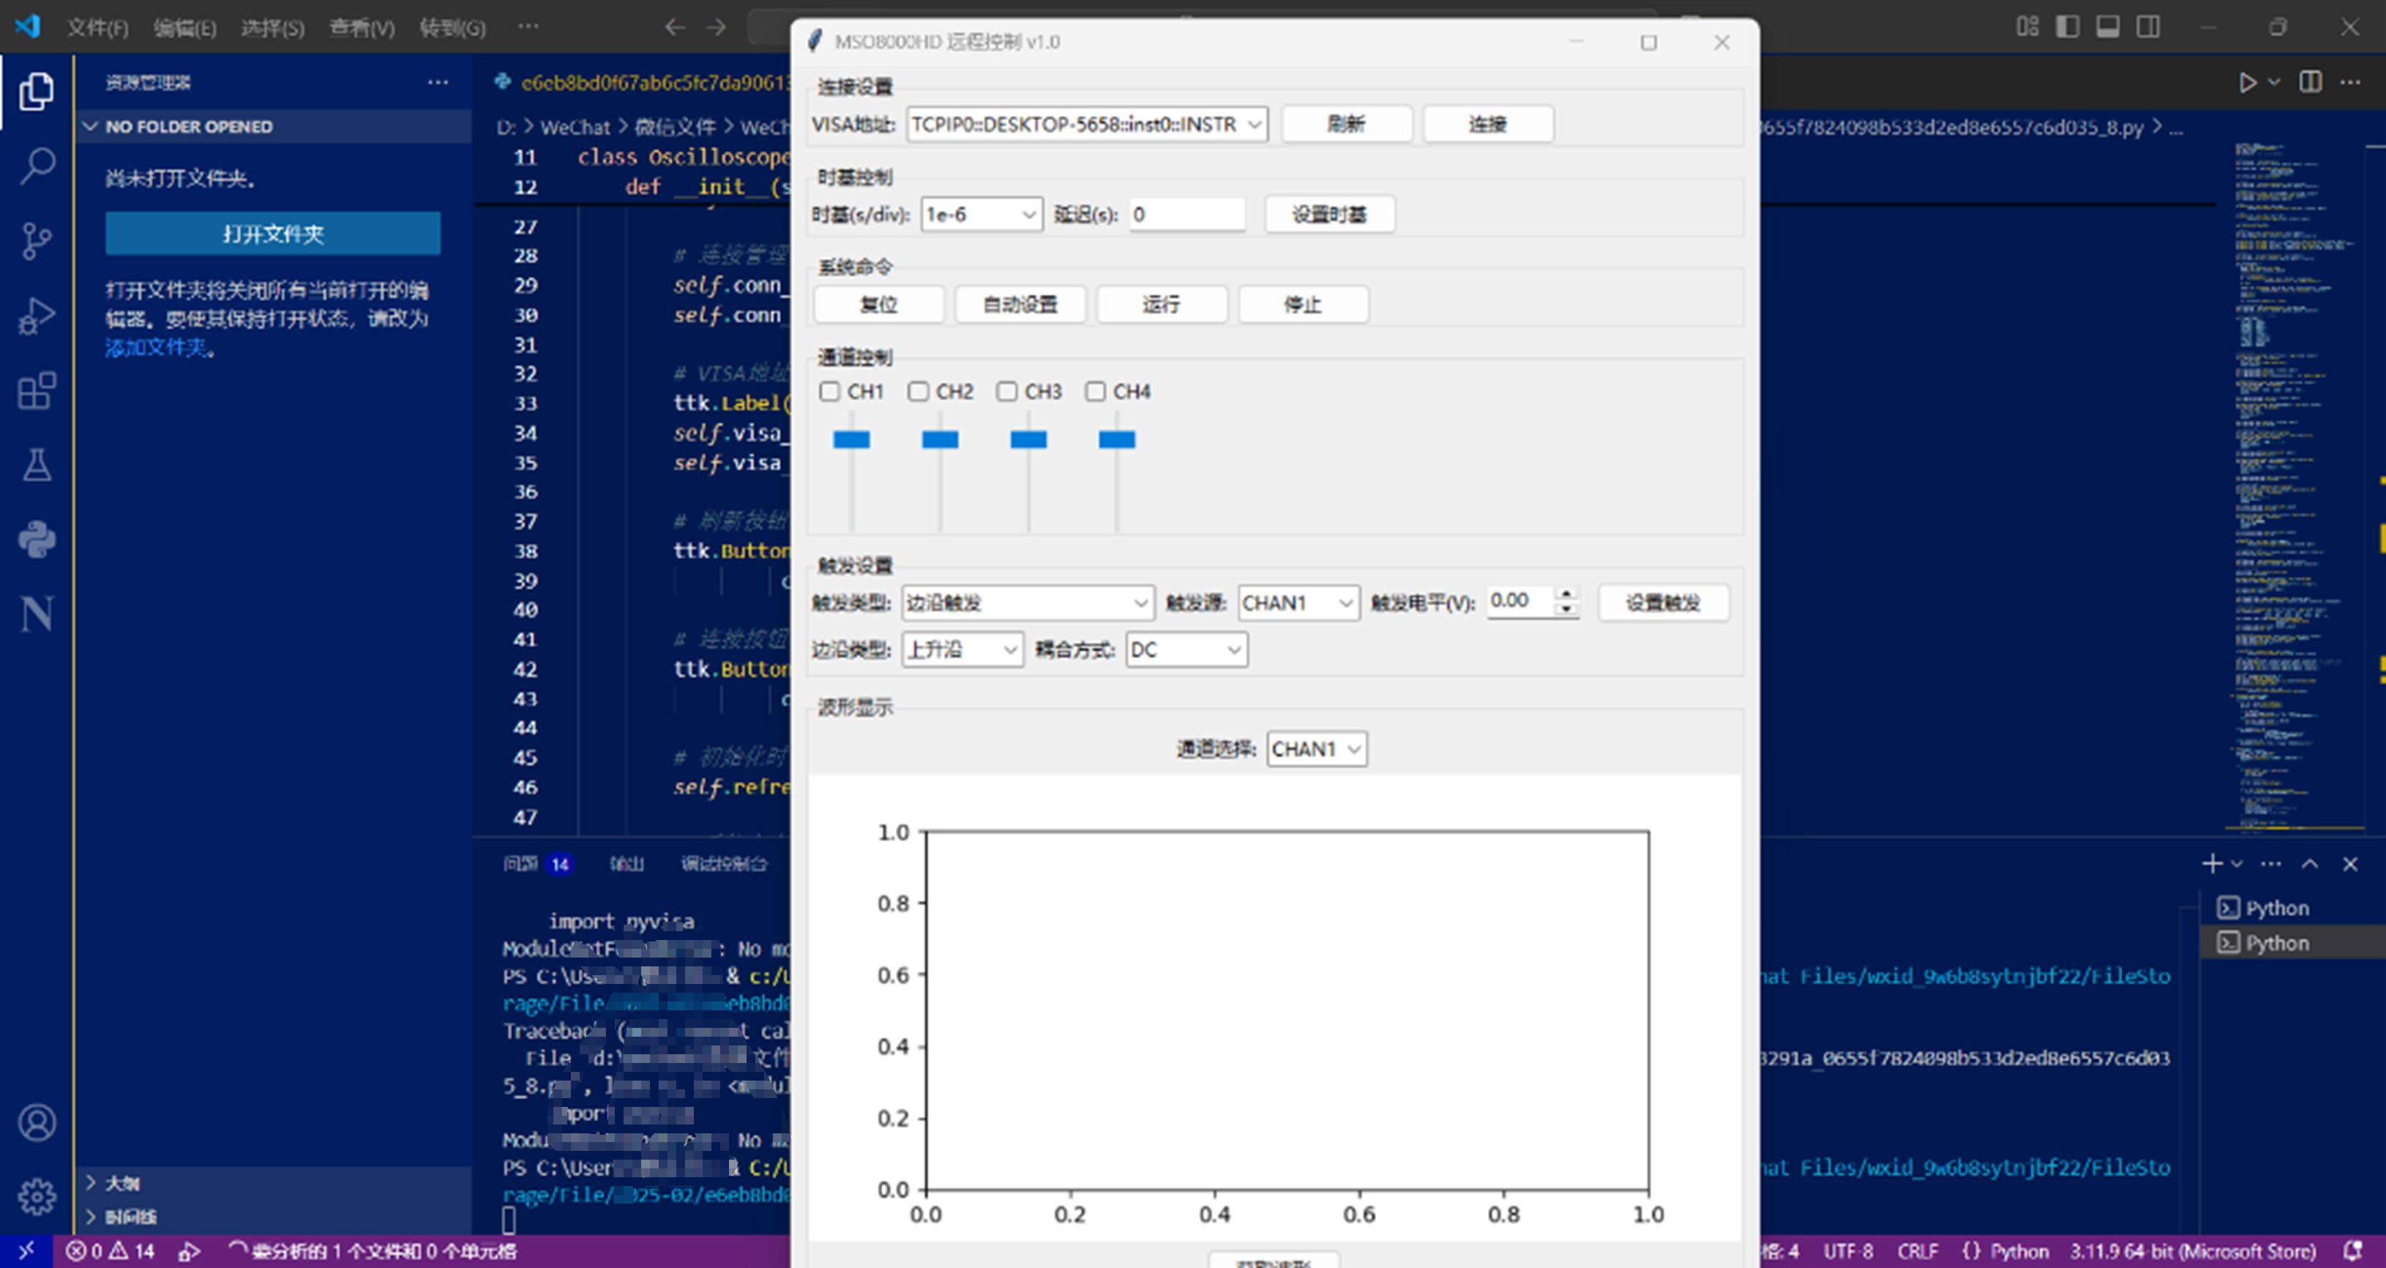2386x1268 pixels.
Task: Click the 连接 connect button
Action: (x=1487, y=124)
